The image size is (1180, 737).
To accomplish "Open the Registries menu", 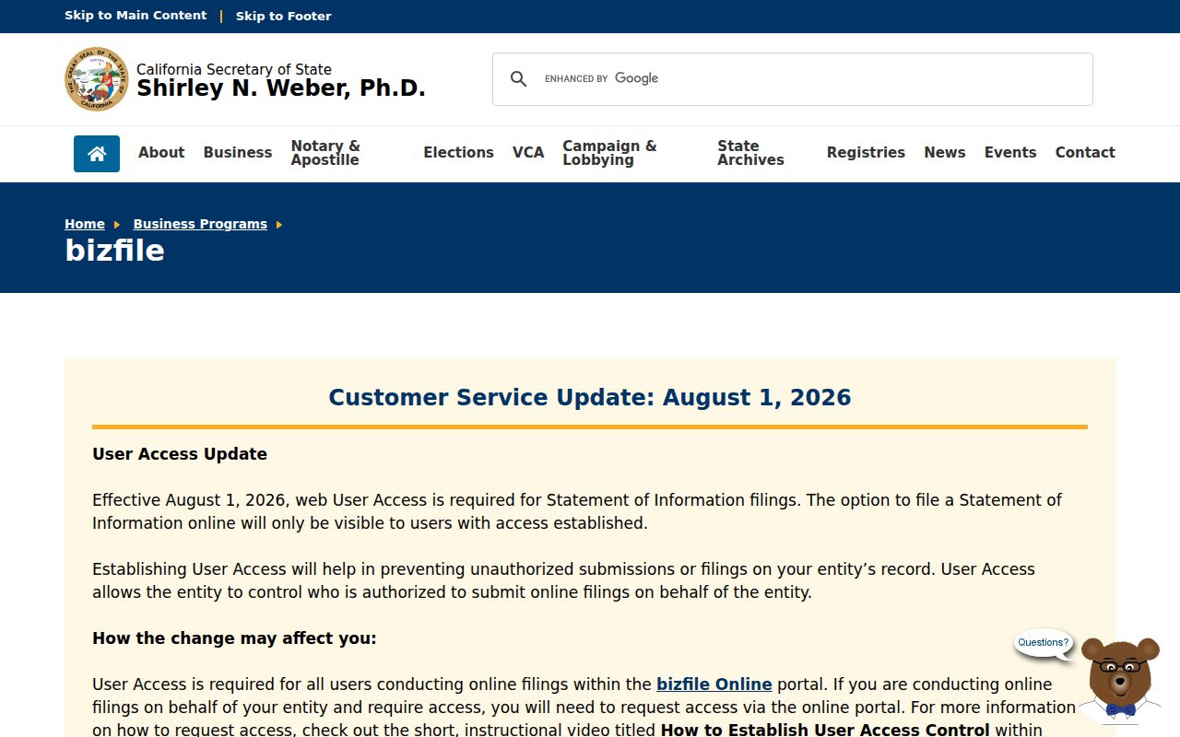I will [866, 153].
